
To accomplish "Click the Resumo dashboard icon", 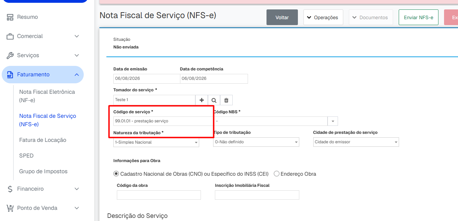I will [x=10, y=17].
